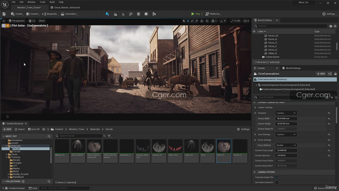The image size is (339, 191).
Task: Open Focus Method dropdown
Action: pos(286,145)
